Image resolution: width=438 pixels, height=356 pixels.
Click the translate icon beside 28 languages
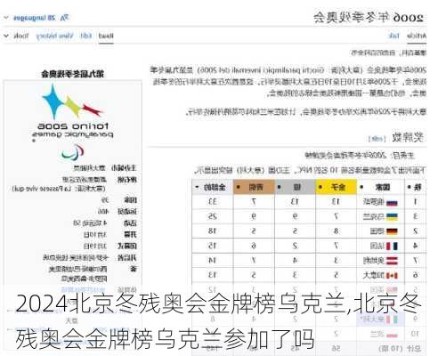(64, 18)
